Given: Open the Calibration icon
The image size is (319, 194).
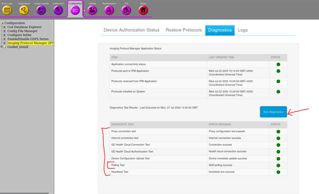Looking at the screenshot, I should click(58, 10).
